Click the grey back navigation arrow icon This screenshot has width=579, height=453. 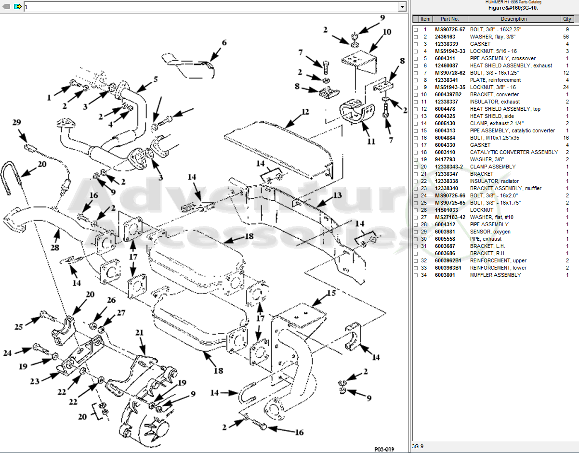[7, 7]
